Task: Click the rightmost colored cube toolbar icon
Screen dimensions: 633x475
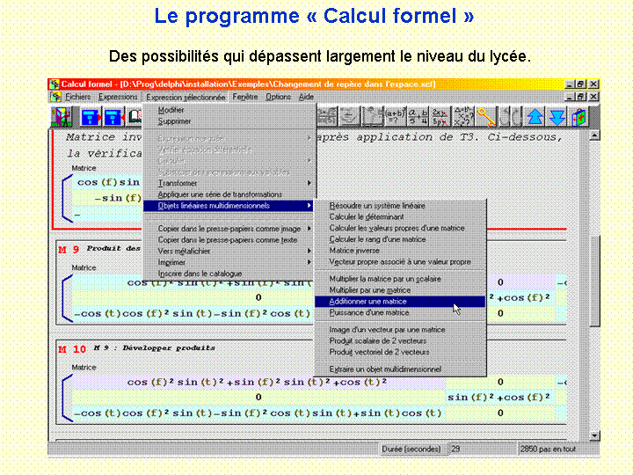Action: click(x=579, y=116)
